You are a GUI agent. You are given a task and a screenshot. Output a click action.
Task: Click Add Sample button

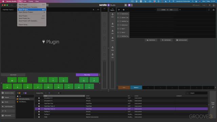166,40
